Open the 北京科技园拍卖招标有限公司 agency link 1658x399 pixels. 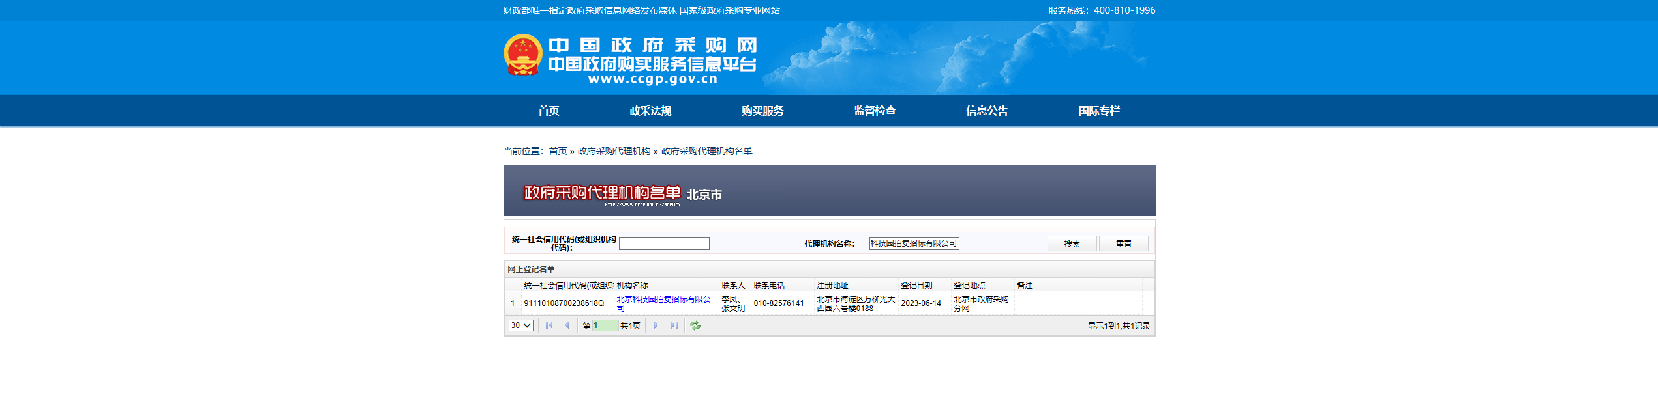[x=663, y=299]
